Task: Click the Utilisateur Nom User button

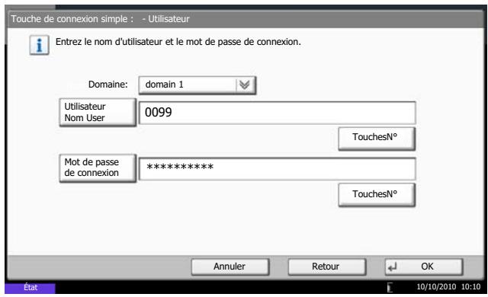Action: (98, 112)
